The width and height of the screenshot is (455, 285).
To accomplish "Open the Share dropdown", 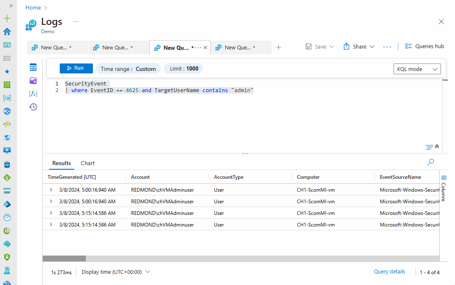I will coord(359,47).
